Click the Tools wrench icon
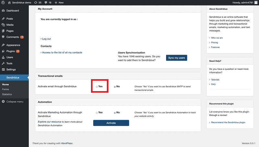This screenshot has width=259, height=147. point(3,63)
